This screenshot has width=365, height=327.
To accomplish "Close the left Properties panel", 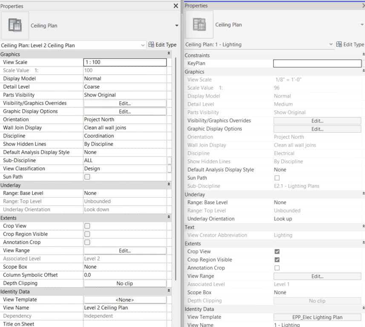I will point(176,6).
